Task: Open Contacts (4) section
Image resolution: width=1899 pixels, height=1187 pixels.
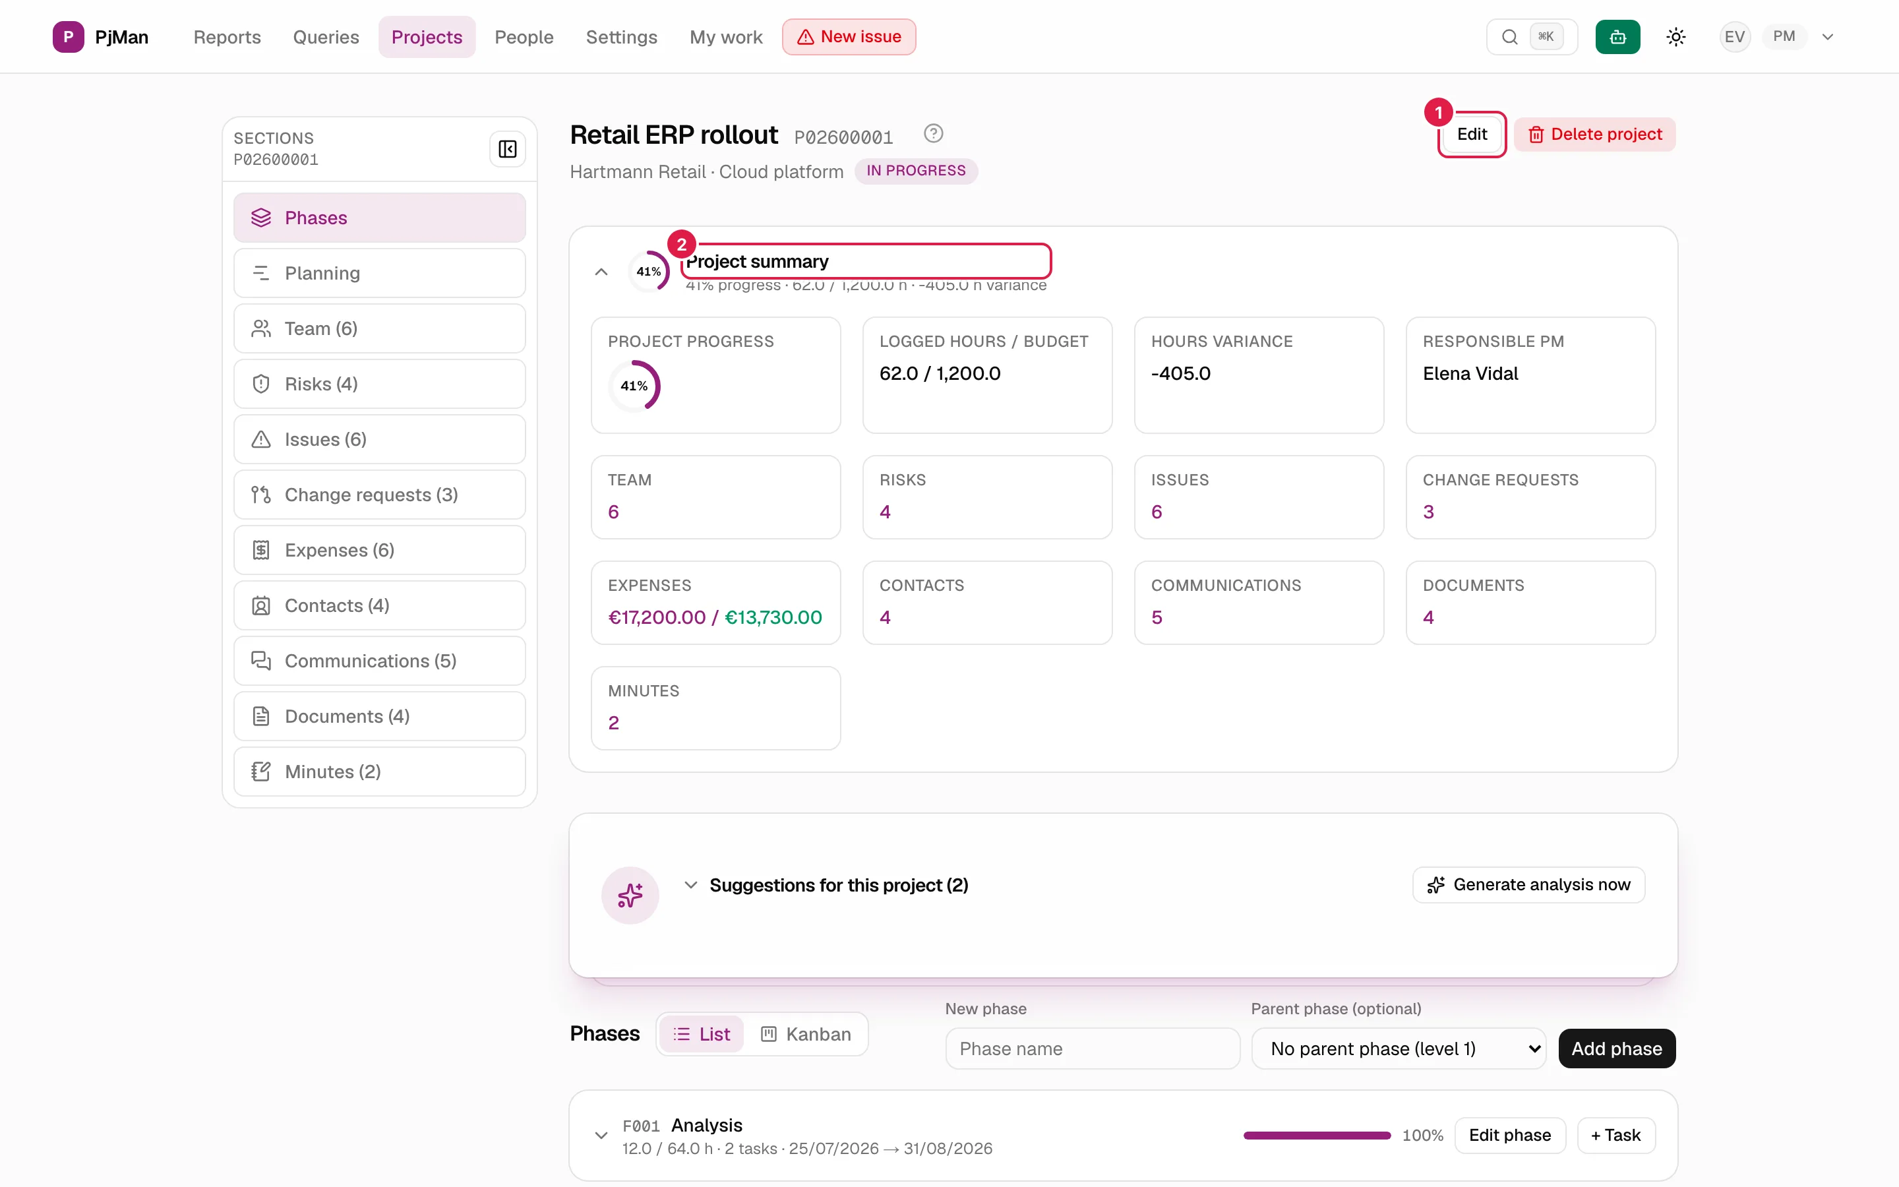Action: [380, 605]
